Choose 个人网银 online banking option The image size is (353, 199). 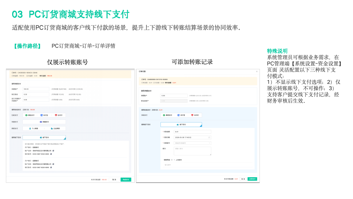33,129
